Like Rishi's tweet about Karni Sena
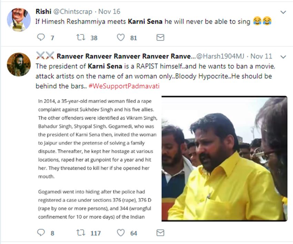The image size is (293, 244). pyautogui.click(x=120, y=38)
